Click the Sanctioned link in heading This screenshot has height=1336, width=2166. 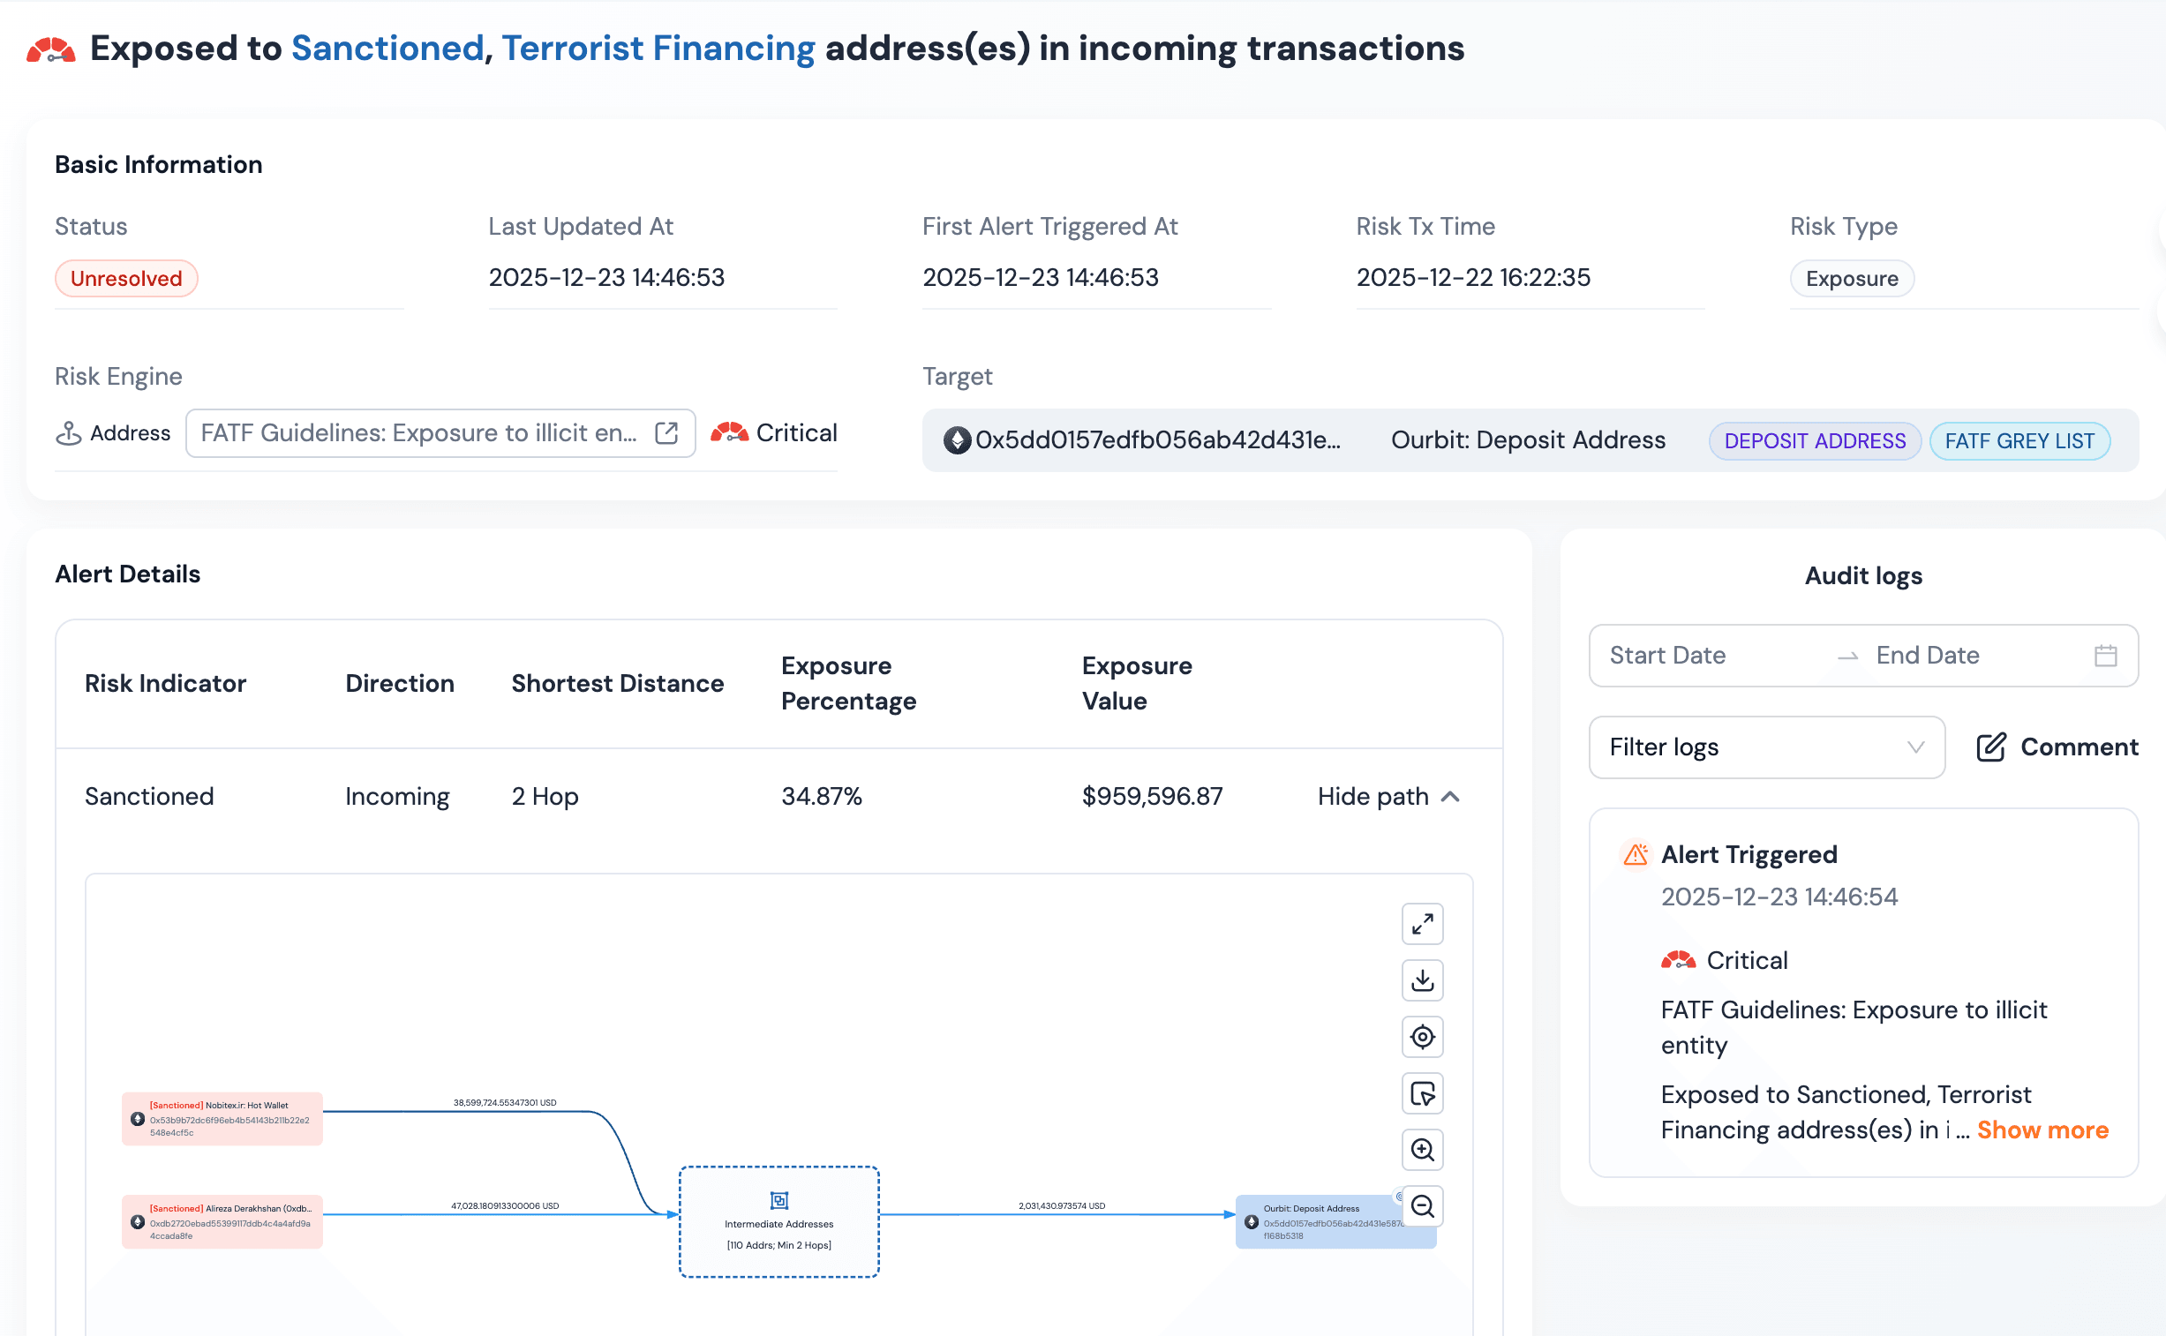point(387,49)
